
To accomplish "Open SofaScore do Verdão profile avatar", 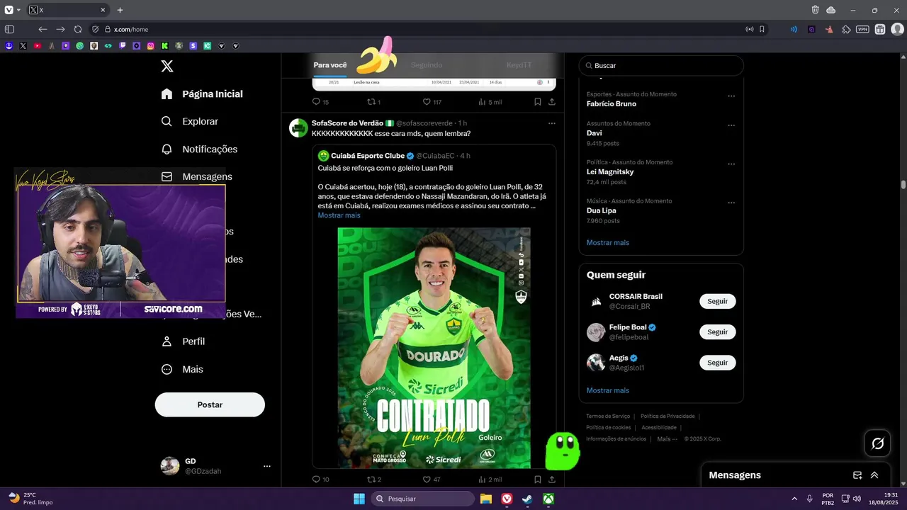I will [298, 128].
